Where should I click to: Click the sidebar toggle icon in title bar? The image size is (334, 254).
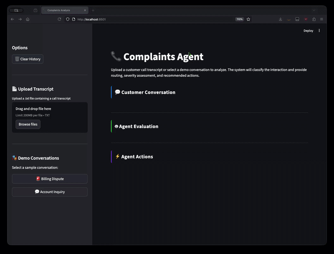pyautogui.click(x=16, y=10)
